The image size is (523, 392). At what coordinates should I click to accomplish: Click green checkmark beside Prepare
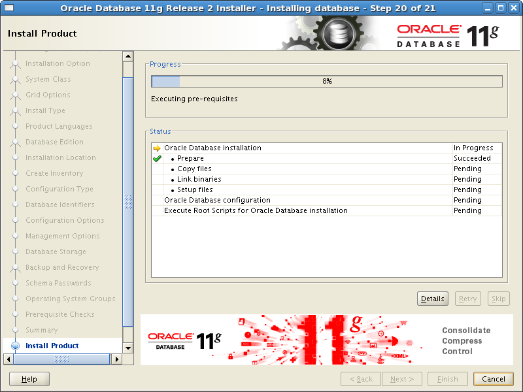click(157, 159)
